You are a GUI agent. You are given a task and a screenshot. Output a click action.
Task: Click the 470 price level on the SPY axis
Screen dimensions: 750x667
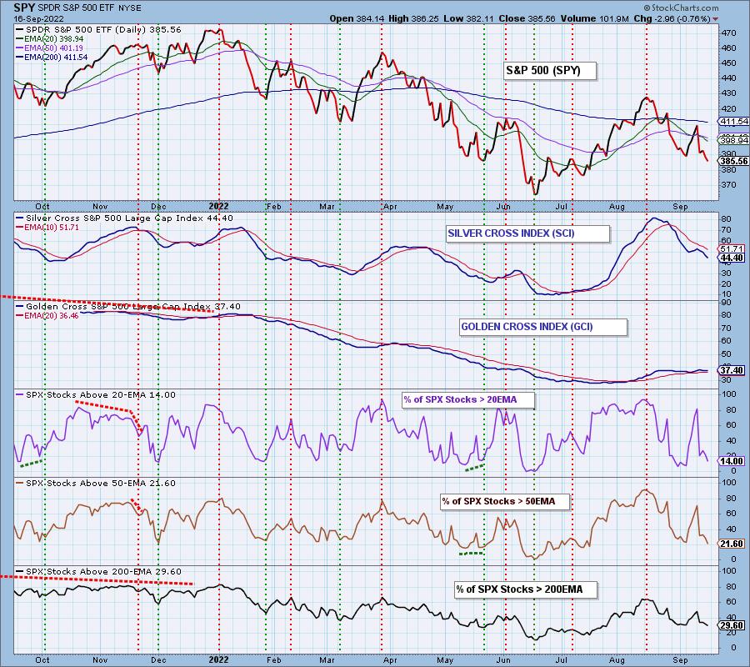tap(728, 33)
